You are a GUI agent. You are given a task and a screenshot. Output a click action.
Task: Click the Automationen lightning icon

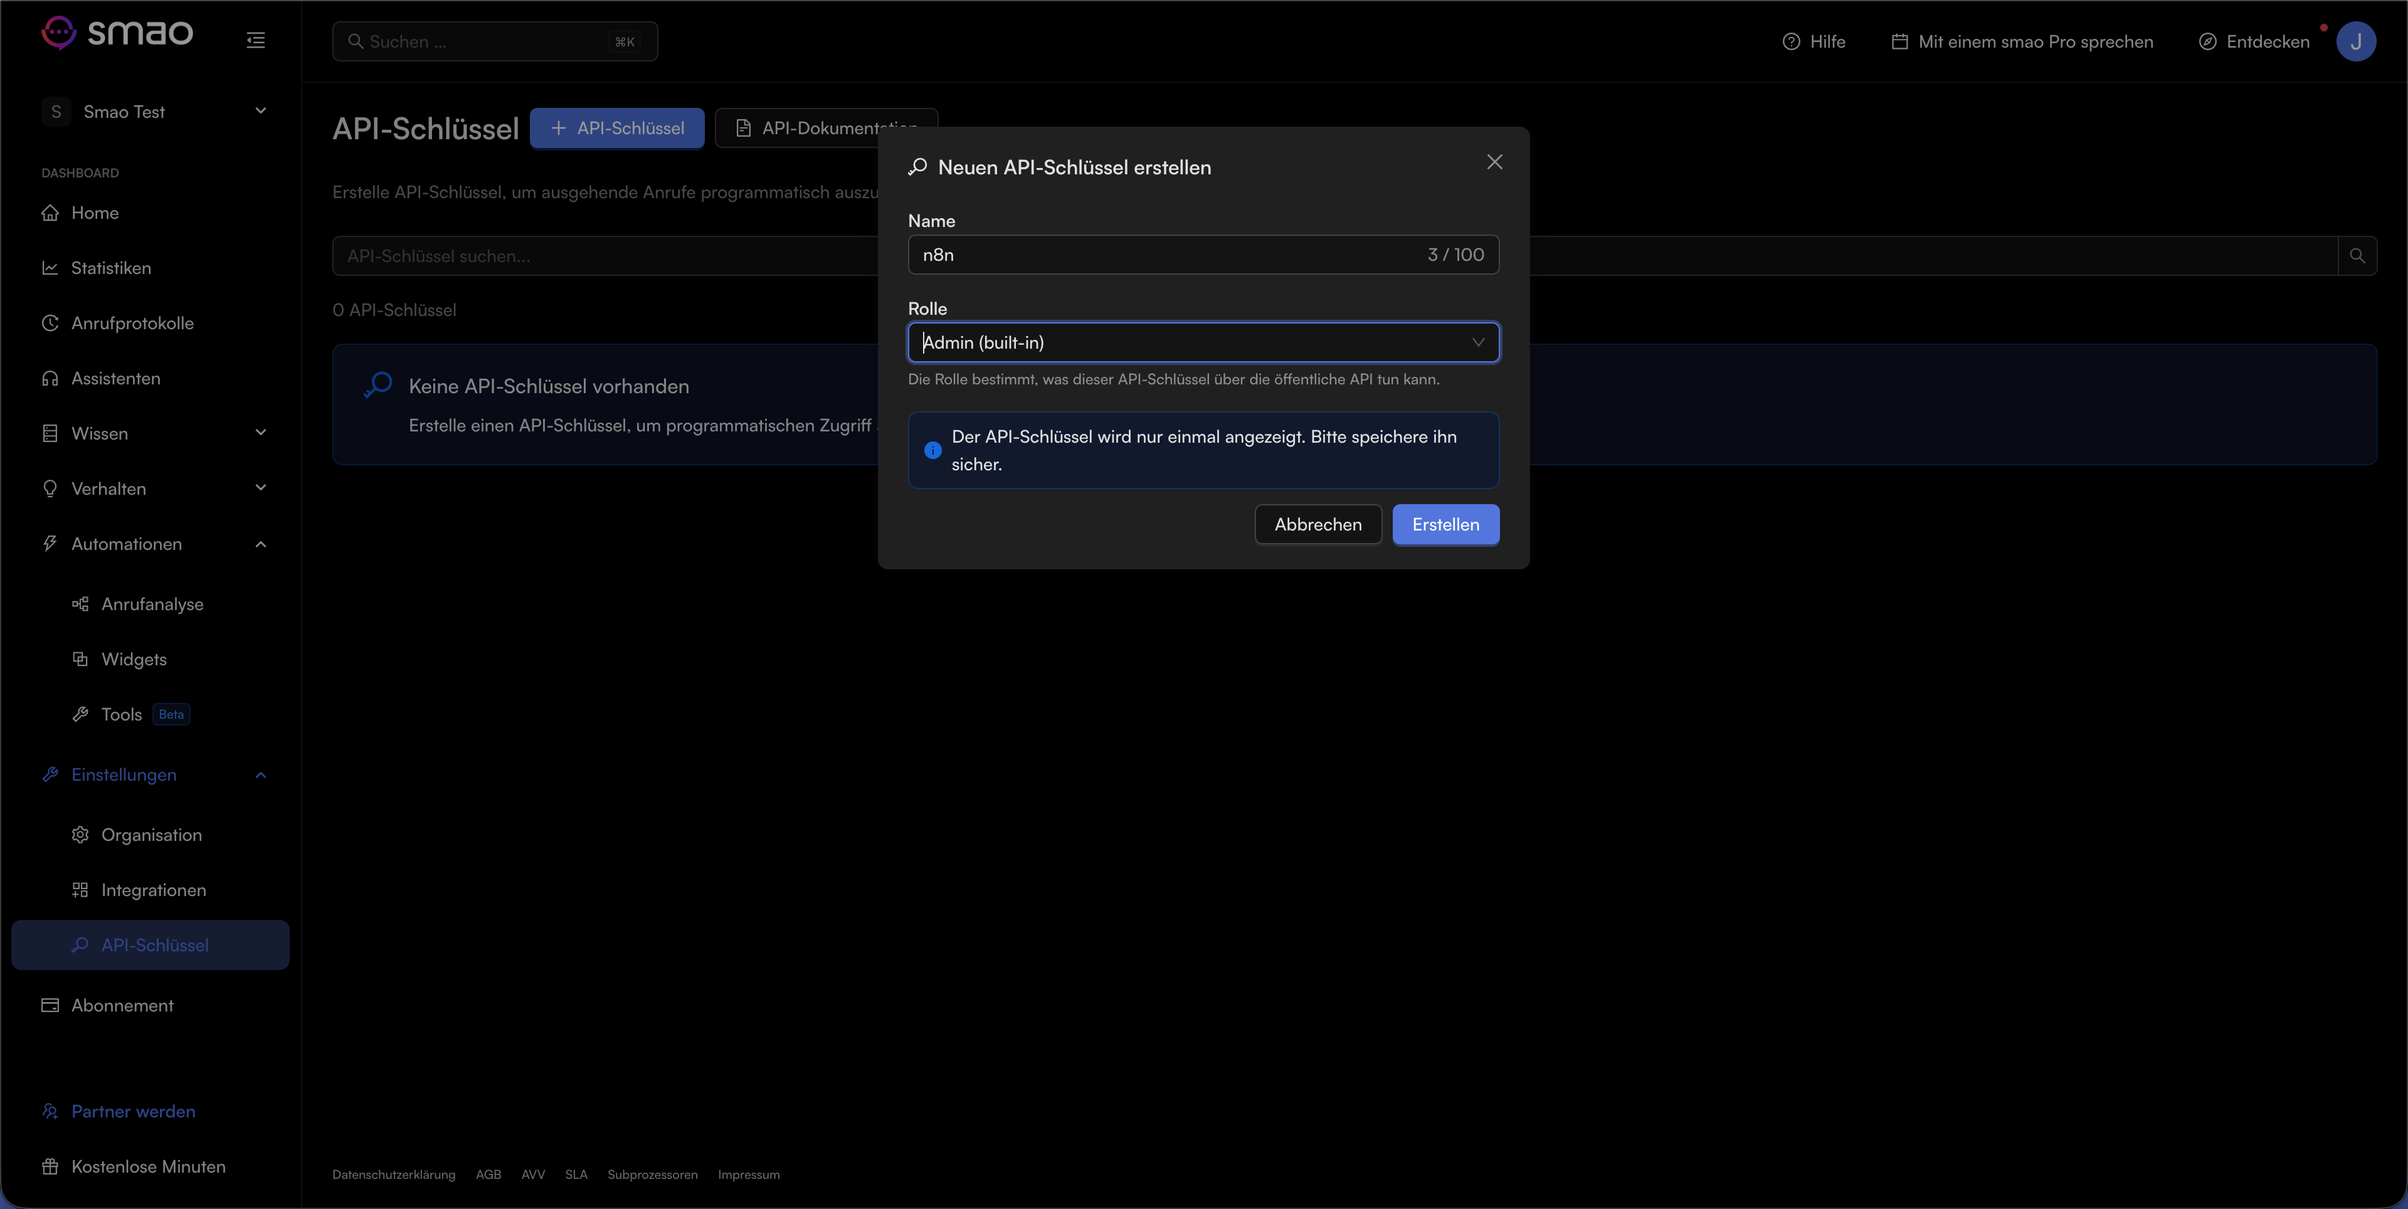click(50, 543)
